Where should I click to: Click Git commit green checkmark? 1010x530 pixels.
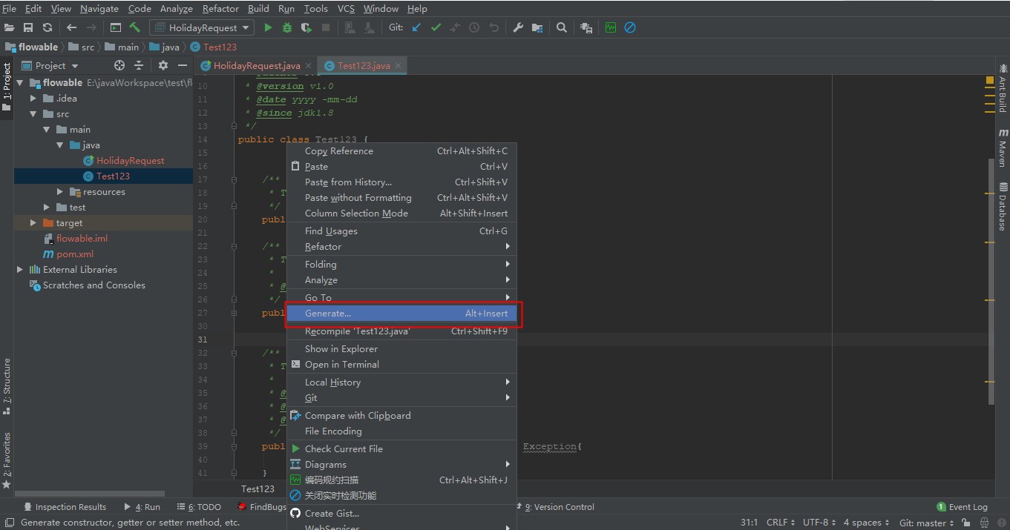coord(436,27)
